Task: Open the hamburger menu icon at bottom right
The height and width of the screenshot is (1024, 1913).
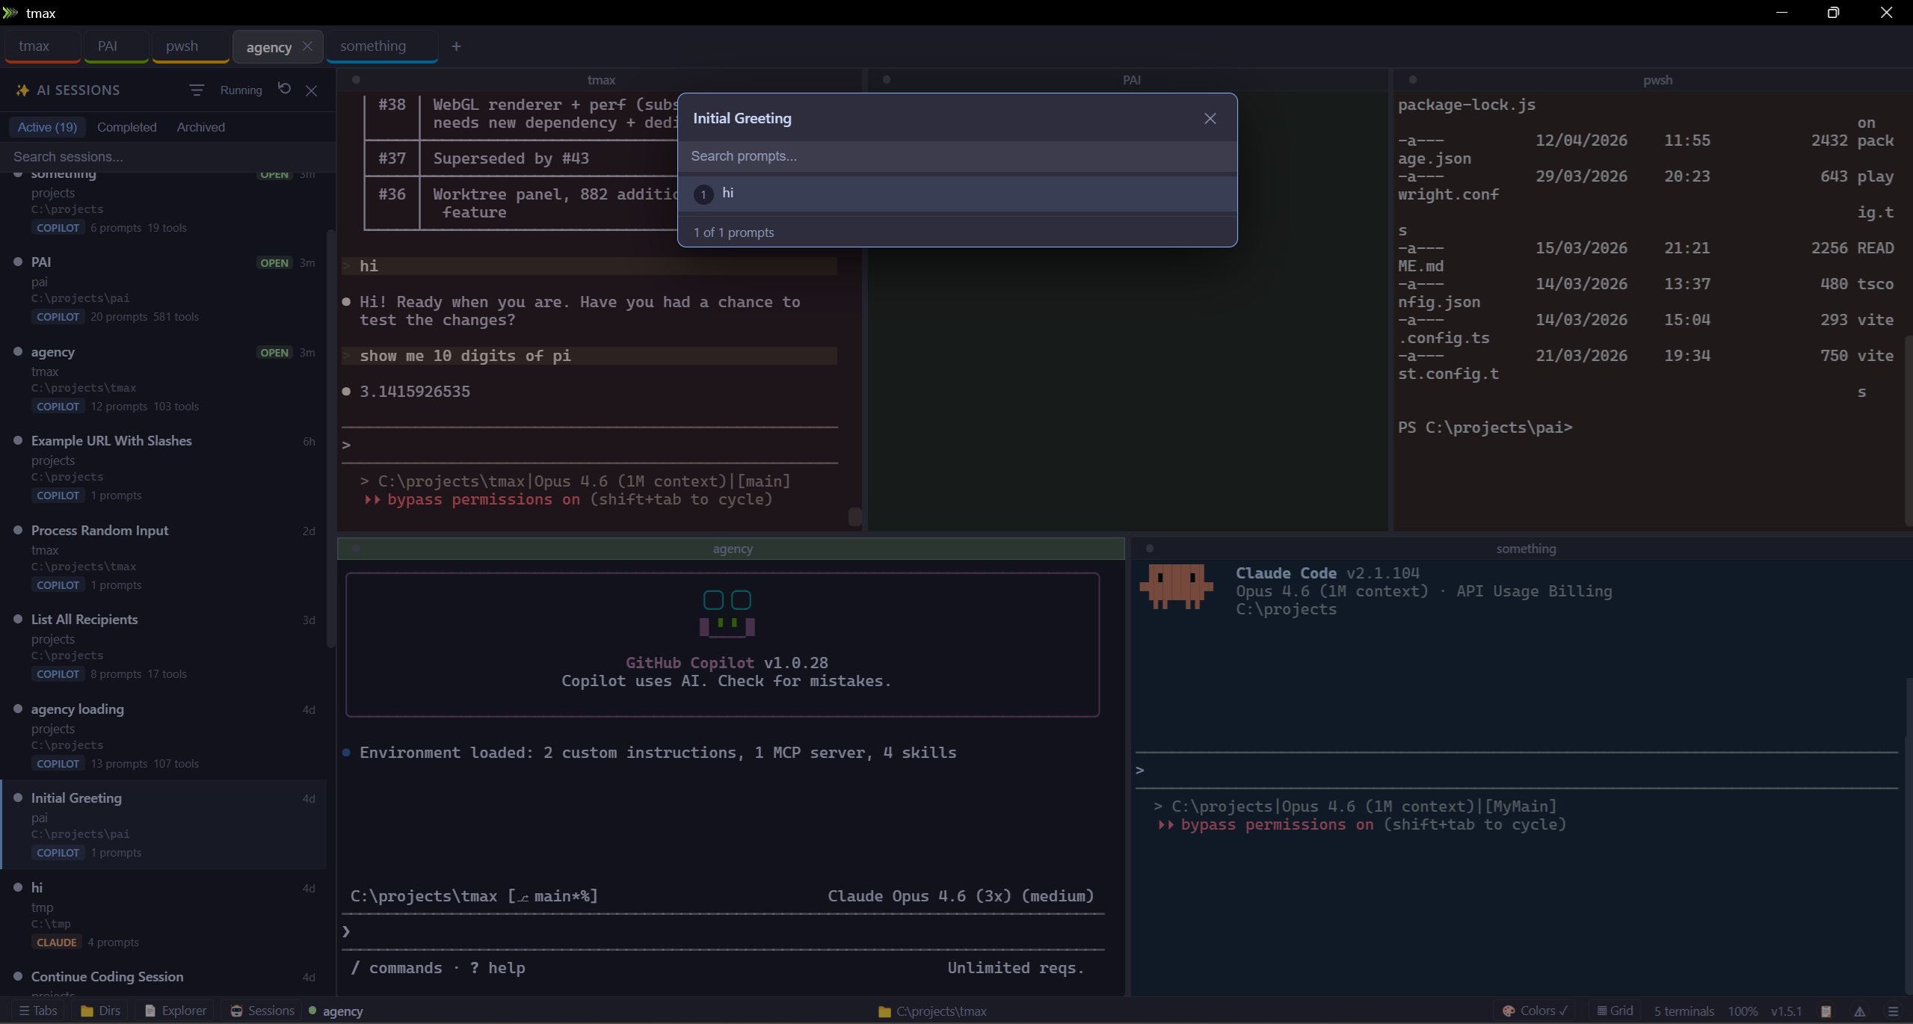Action: click(1894, 1011)
